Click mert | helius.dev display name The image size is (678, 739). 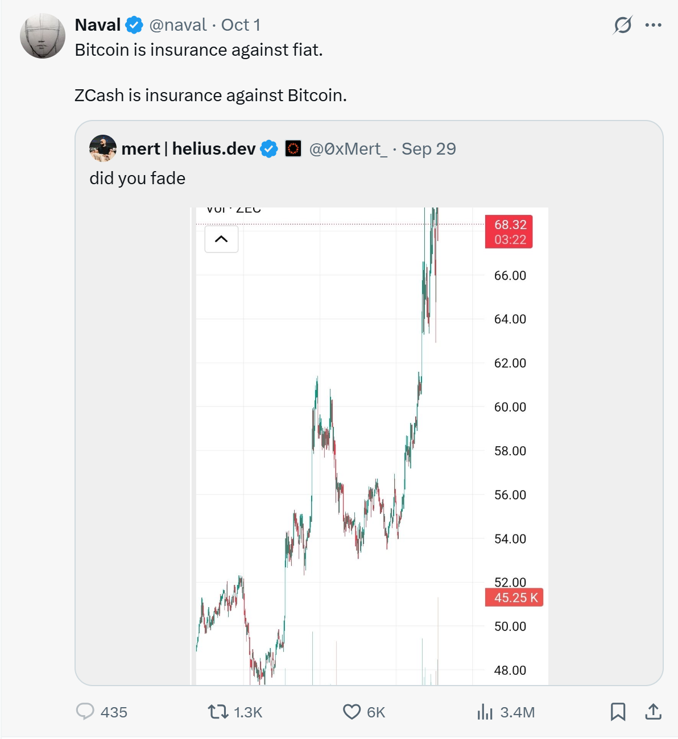[188, 149]
